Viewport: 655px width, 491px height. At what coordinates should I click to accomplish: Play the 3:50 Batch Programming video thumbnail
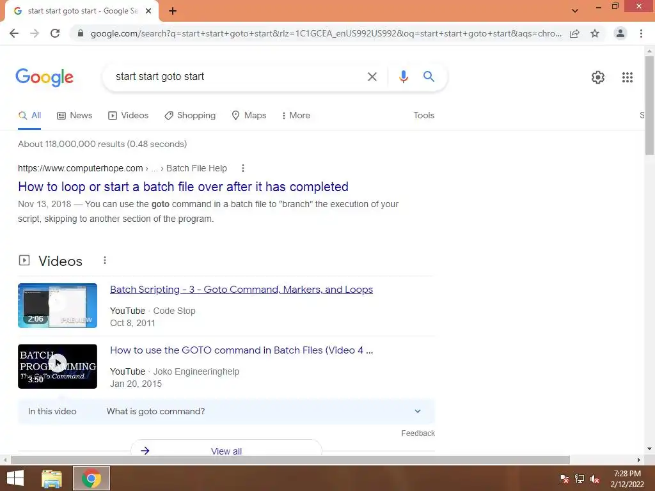[58, 366]
